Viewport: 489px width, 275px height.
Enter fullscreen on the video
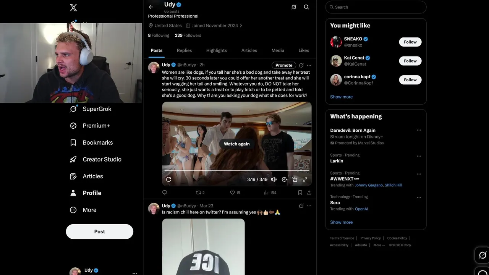click(x=305, y=180)
